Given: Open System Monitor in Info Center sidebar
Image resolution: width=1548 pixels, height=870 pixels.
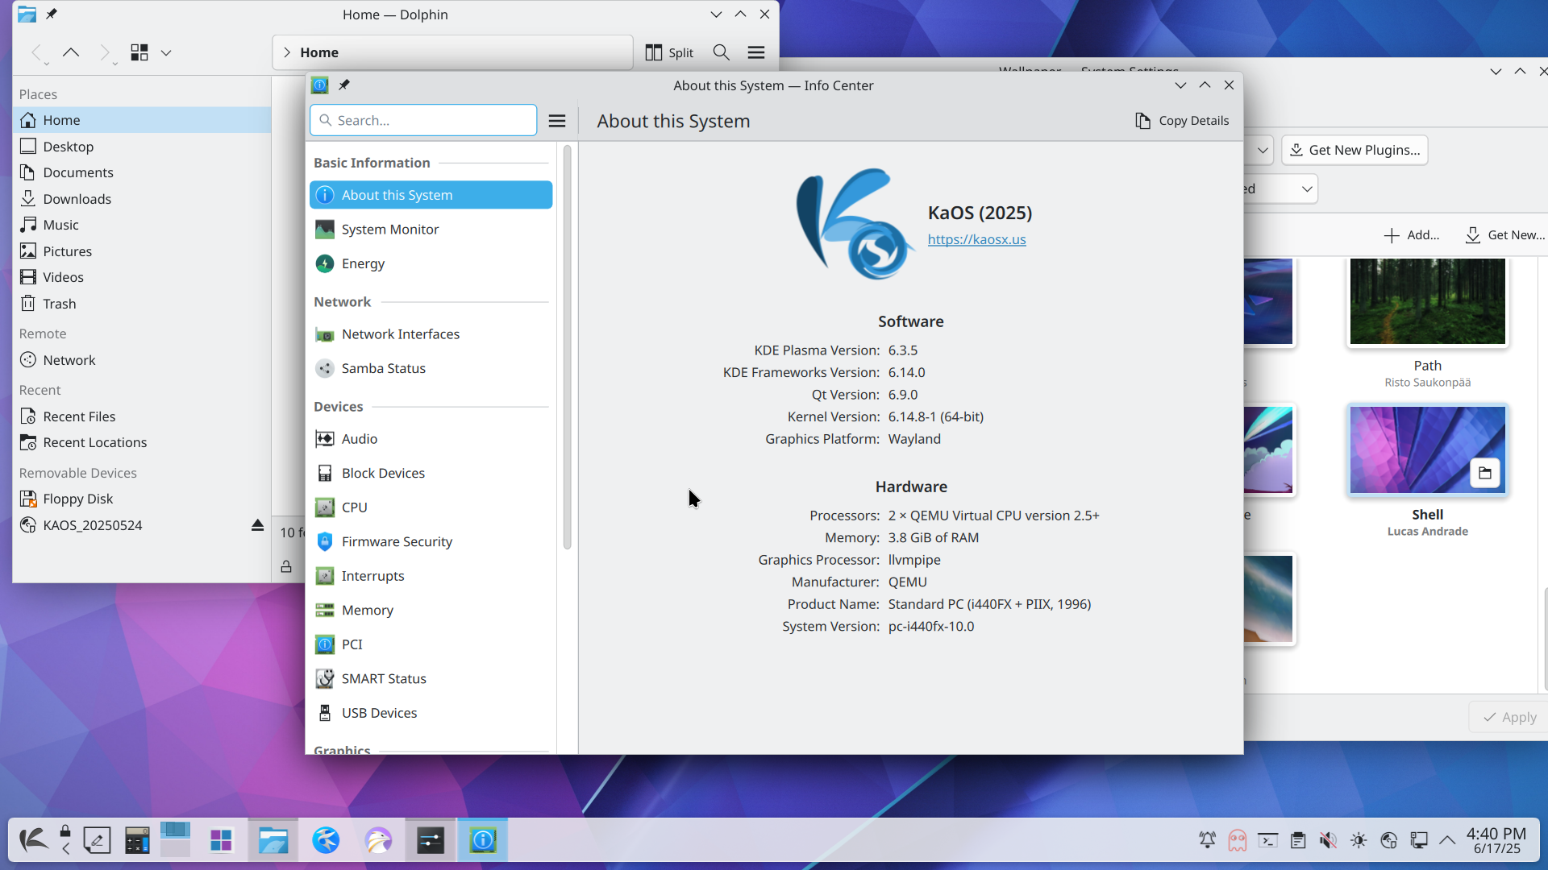Looking at the screenshot, I should 431,230.
